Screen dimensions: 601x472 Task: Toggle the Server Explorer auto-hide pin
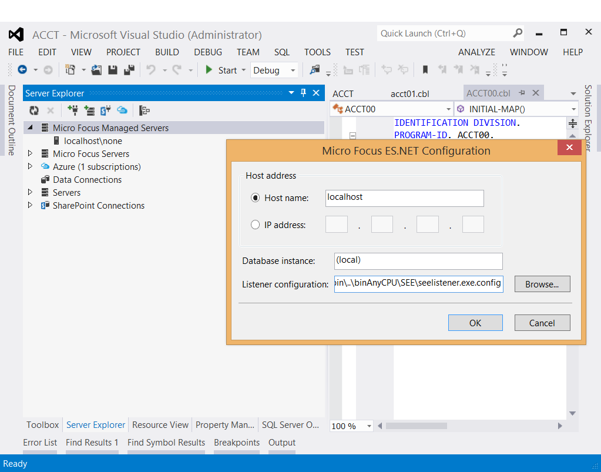304,93
